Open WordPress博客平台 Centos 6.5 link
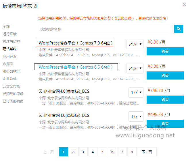The height and width of the screenshot is (165, 186). 76,67
